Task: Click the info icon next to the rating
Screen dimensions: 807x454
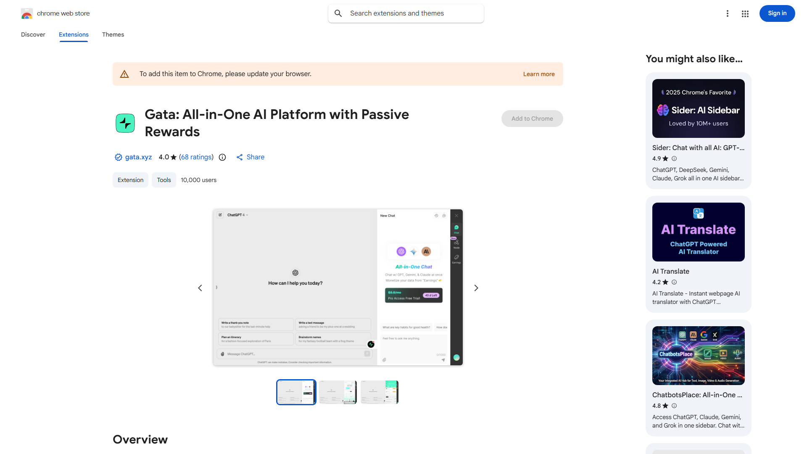Action: tap(222, 157)
